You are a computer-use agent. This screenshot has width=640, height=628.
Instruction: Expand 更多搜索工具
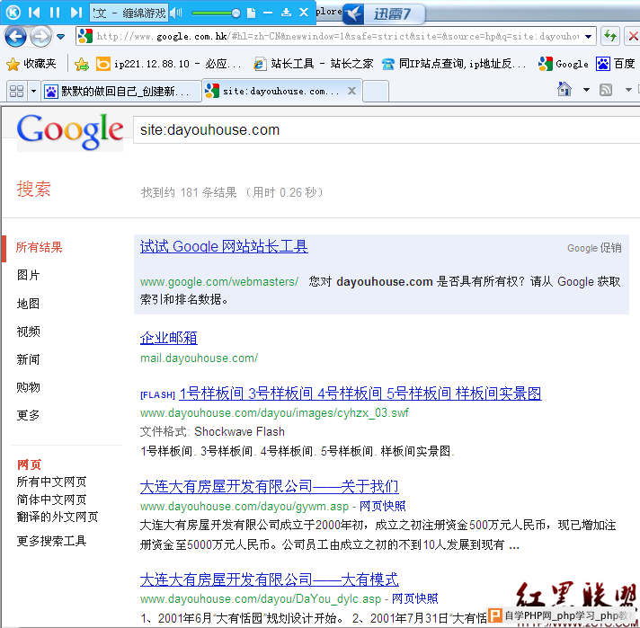click(x=51, y=542)
